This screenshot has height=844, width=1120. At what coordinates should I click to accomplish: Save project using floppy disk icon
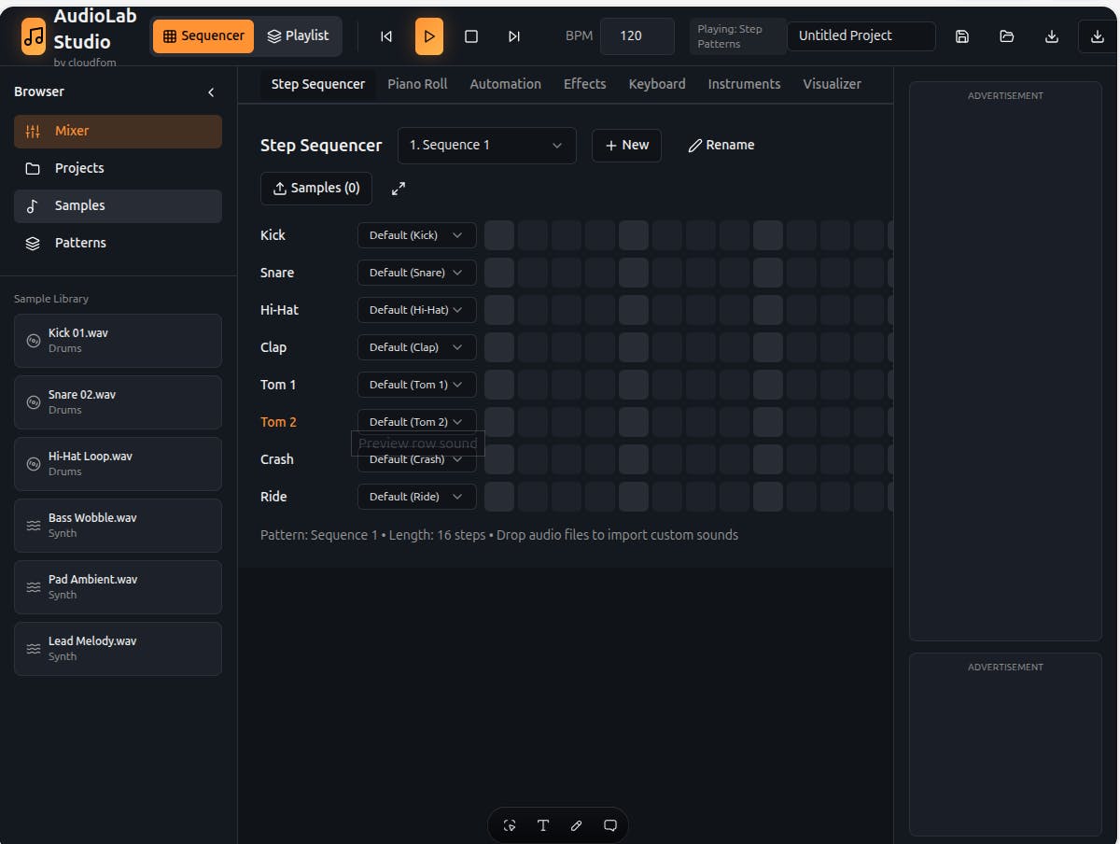point(962,36)
